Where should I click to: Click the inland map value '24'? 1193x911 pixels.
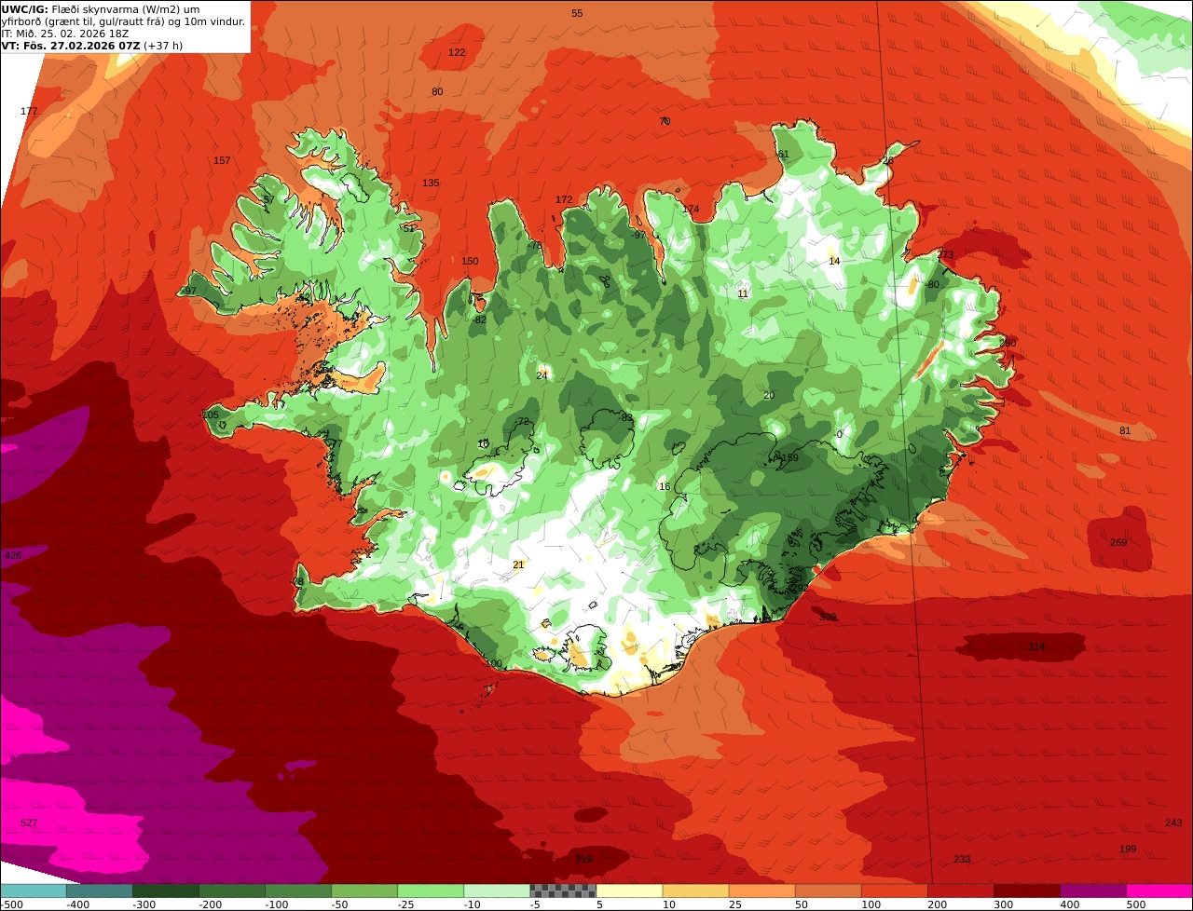pyautogui.click(x=542, y=375)
